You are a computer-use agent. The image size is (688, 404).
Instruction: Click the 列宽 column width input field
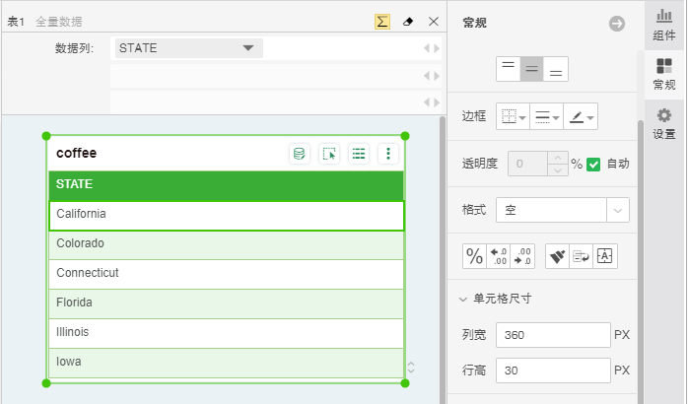coord(552,335)
